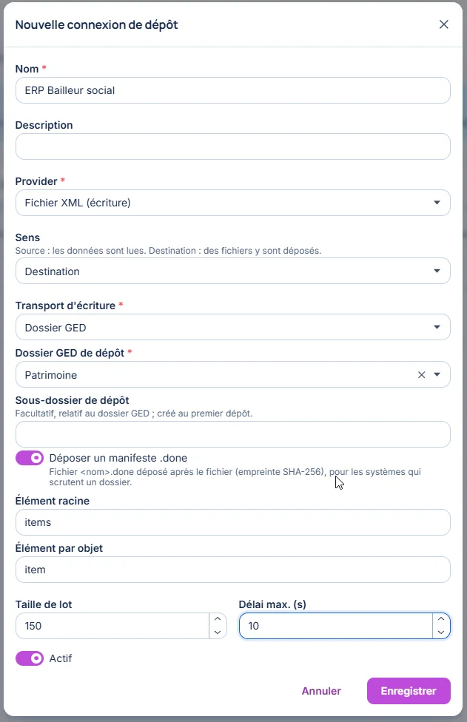Screen dimensions: 467x722
Task: Clear the Patrimoine folder selection
Action: (421, 375)
